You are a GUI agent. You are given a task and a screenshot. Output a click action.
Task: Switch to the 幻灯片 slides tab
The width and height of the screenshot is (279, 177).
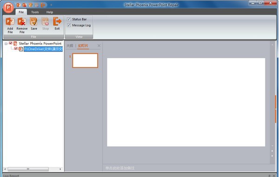[83, 46]
